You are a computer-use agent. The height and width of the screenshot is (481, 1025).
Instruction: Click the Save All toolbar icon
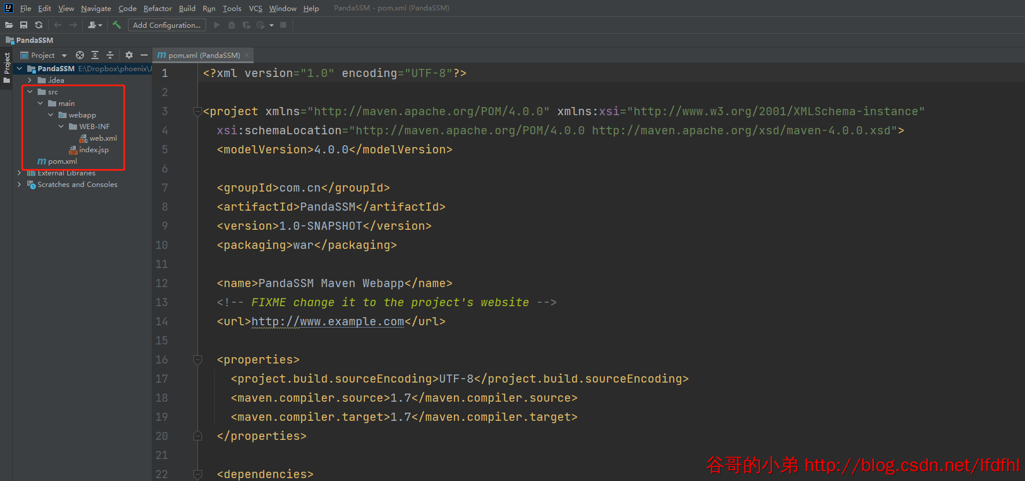24,25
